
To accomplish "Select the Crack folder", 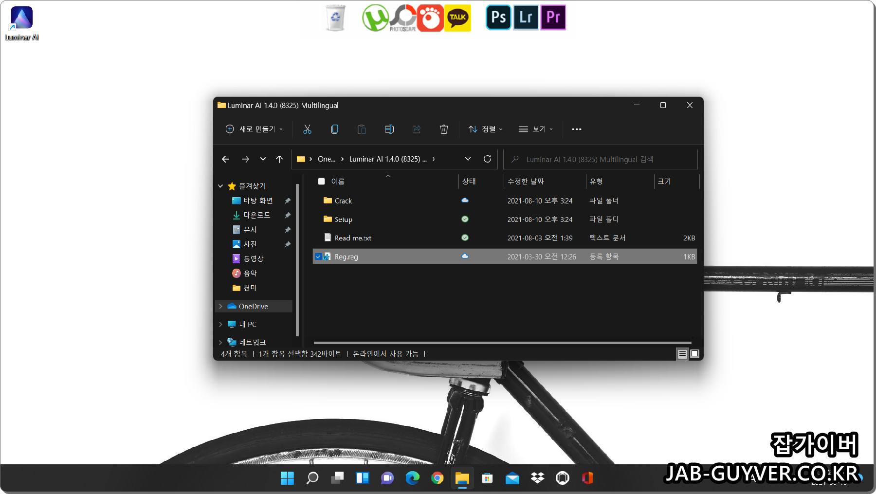I will point(505,201).
